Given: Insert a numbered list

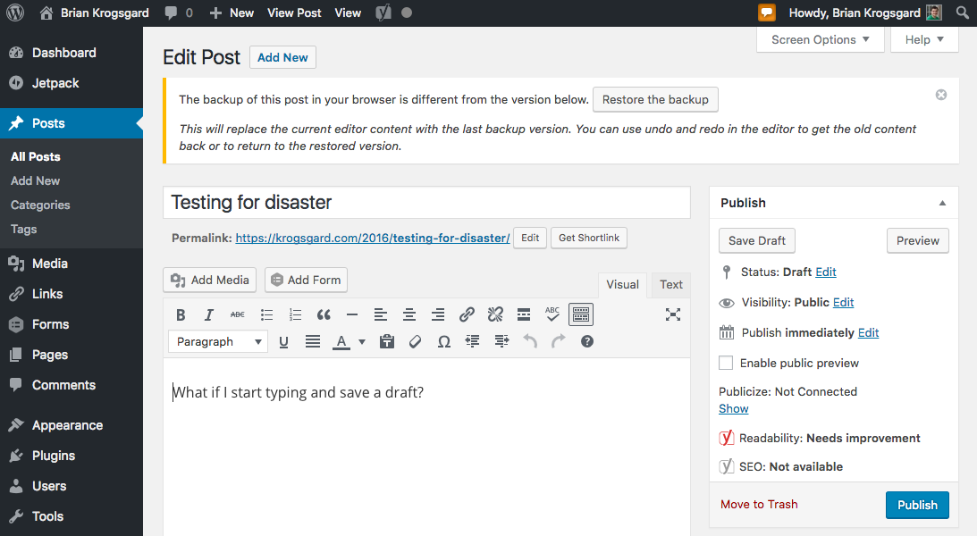Looking at the screenshot, I should (x=295, y=315).
